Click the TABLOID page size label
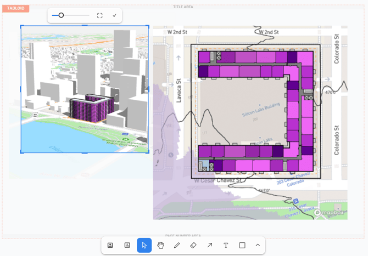The height and width of the screenshot is (256, 368). (15, 9)
